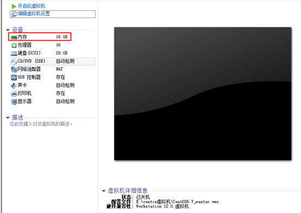Screen dimensions: 301x213
Task: Click the USB controller value 存在
Action: [x=61, y=77]
